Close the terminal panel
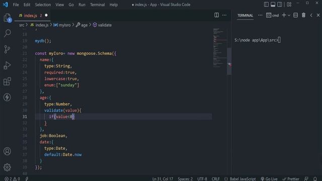This screenshot has height=181, width=322. 318,15
